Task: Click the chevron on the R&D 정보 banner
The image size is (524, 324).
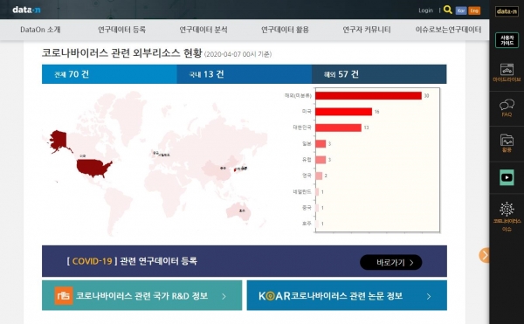Action: [224, 296]
